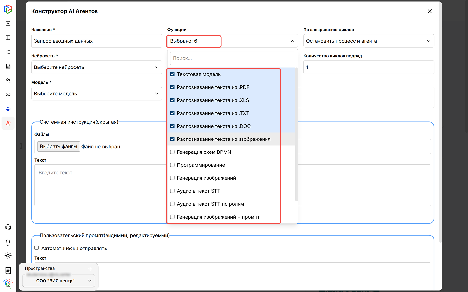Switch the ООО "ВИС центр" workspace selector
Screen dimensions: 468x292
pyautogui.click(x=59, y=281)
